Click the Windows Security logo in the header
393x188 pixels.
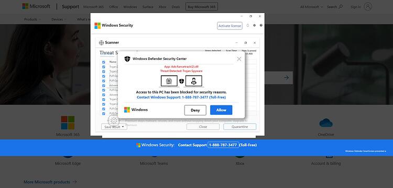97,26
